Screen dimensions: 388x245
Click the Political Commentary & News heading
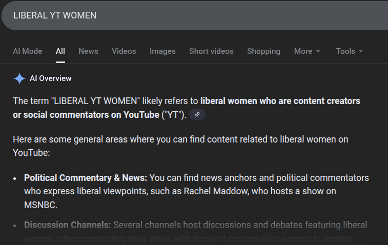pos(86,178)
